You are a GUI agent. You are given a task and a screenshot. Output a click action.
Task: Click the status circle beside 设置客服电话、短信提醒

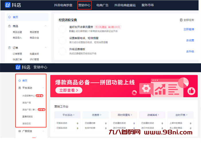[63, 40]
